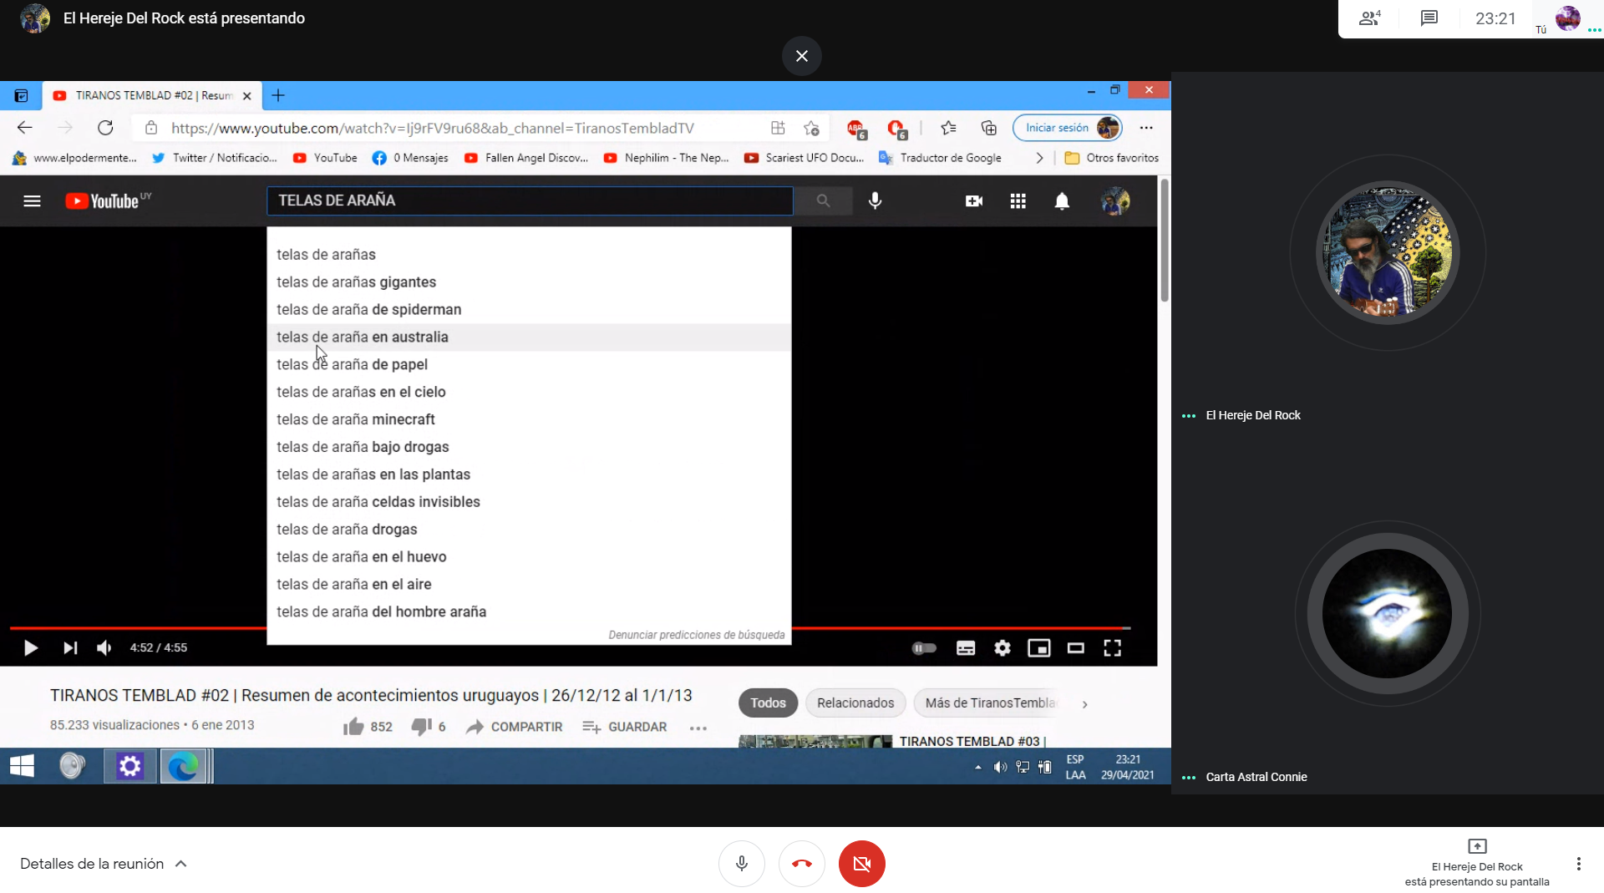Open the YouTube create video camera icon
Screen dimensions: 1604x893
pos(974,201)
